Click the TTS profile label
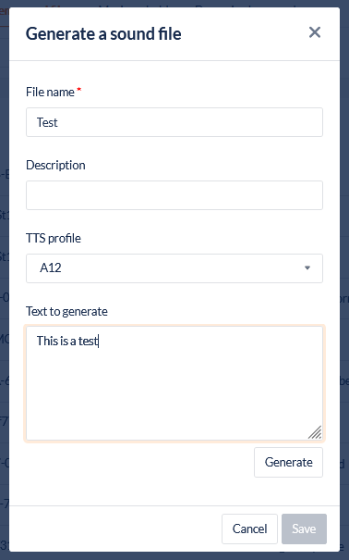Viewport: 349px width, 560px height. coord(54,238)
